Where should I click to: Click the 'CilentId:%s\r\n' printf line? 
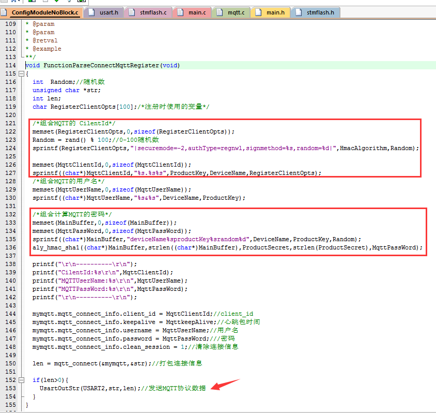click(x=103, y=272)
